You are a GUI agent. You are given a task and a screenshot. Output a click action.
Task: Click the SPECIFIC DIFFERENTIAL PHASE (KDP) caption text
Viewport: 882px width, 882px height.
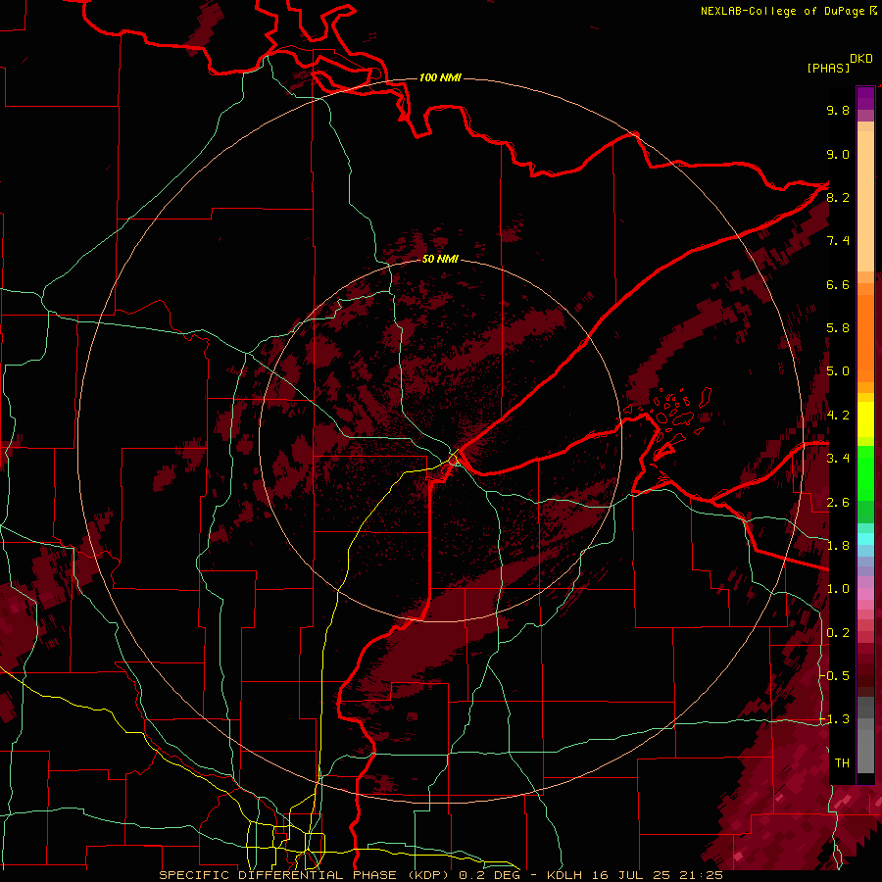306,875
